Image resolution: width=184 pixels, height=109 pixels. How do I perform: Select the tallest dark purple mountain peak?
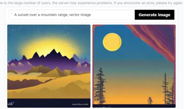click(54, 52)
